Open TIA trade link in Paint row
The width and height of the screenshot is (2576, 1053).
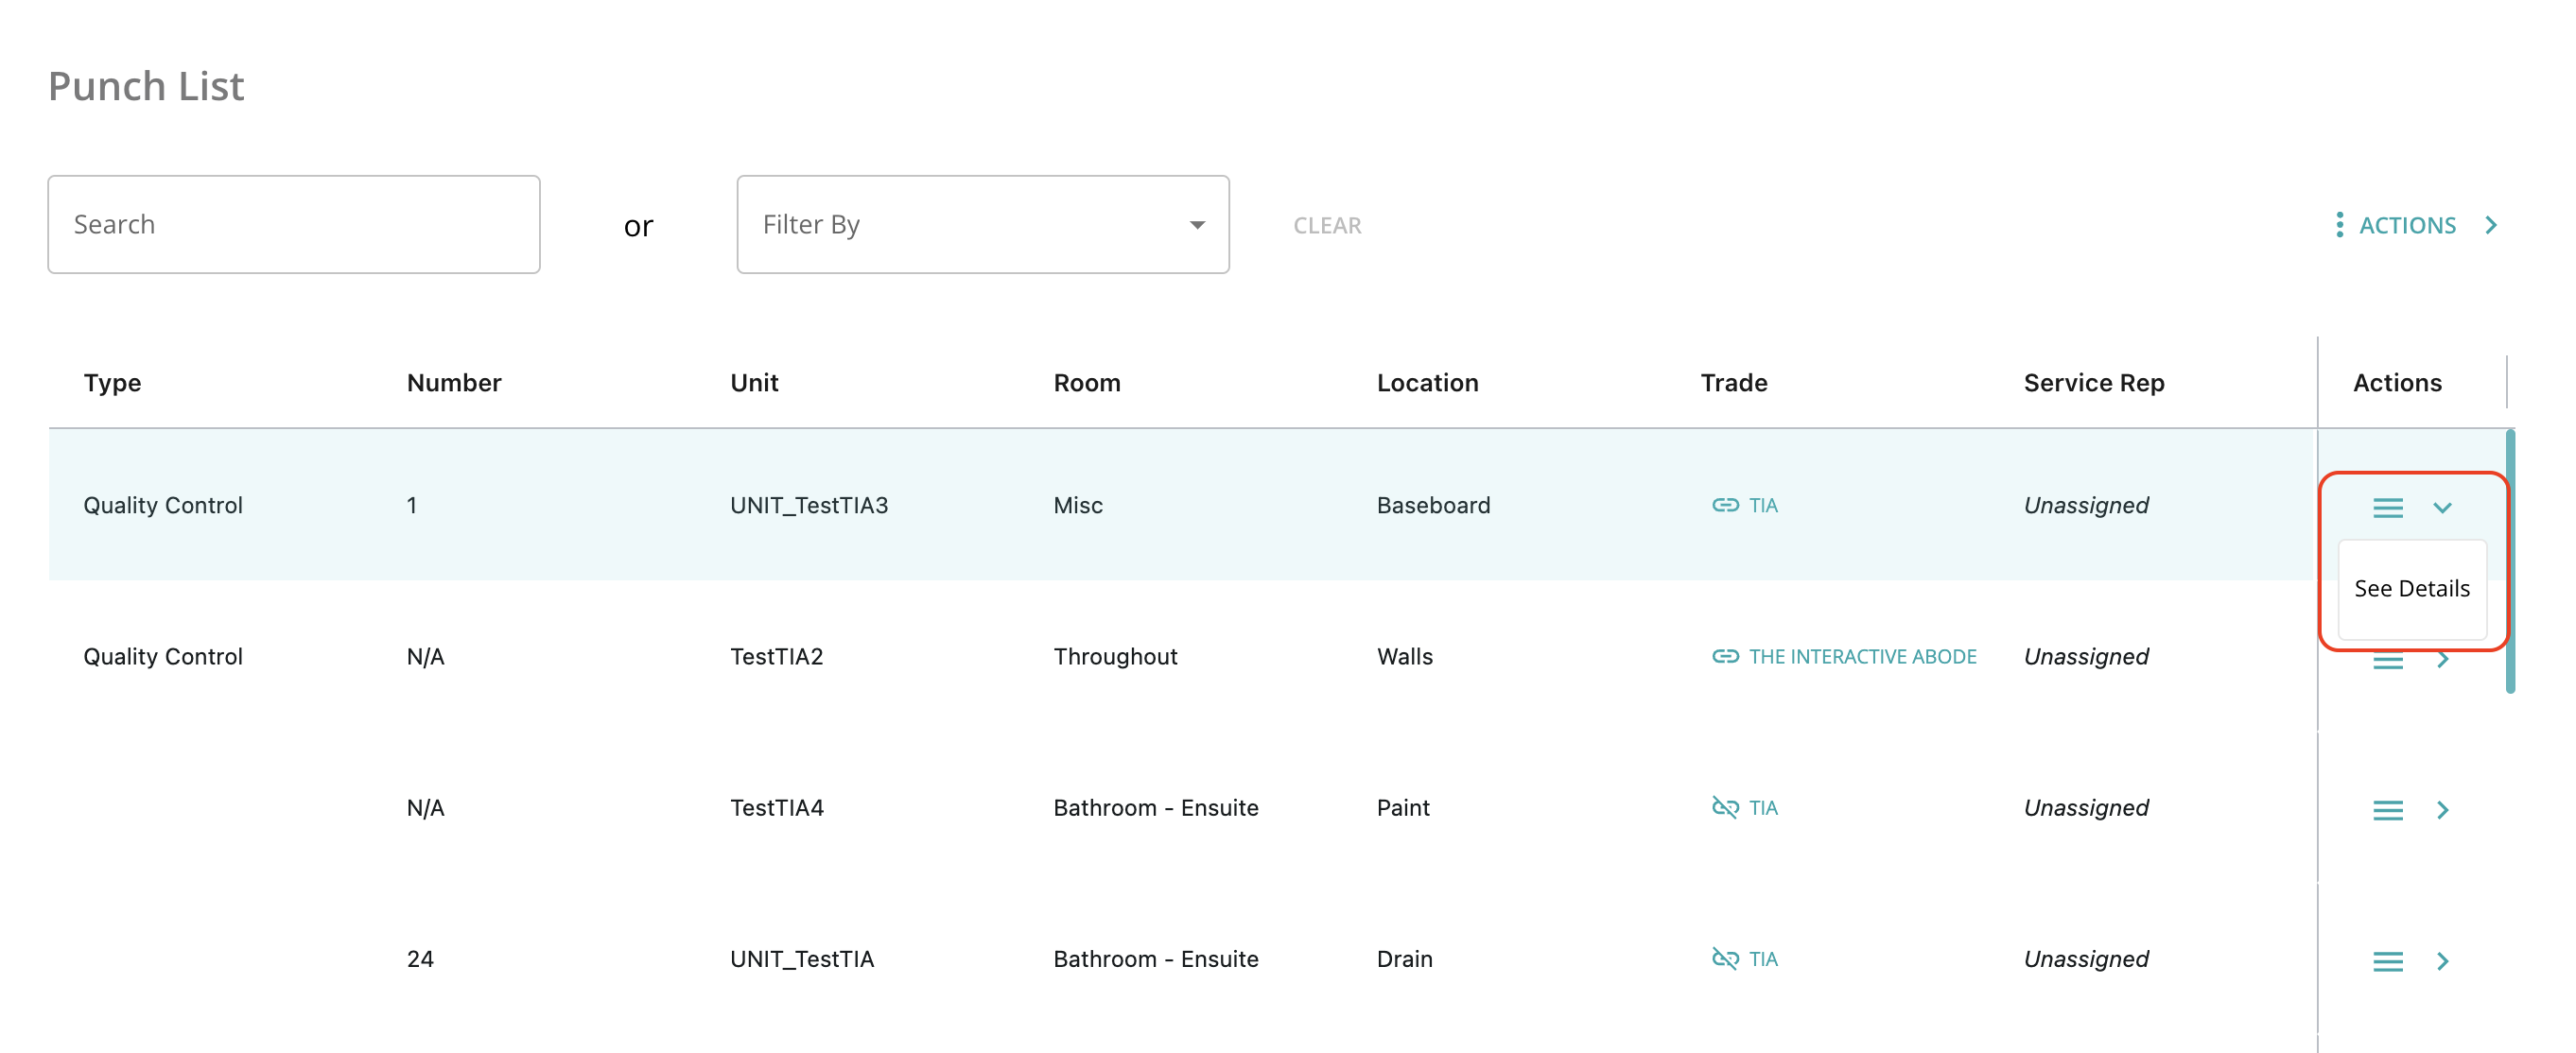pyautogui.click(x=1762, y=807)
